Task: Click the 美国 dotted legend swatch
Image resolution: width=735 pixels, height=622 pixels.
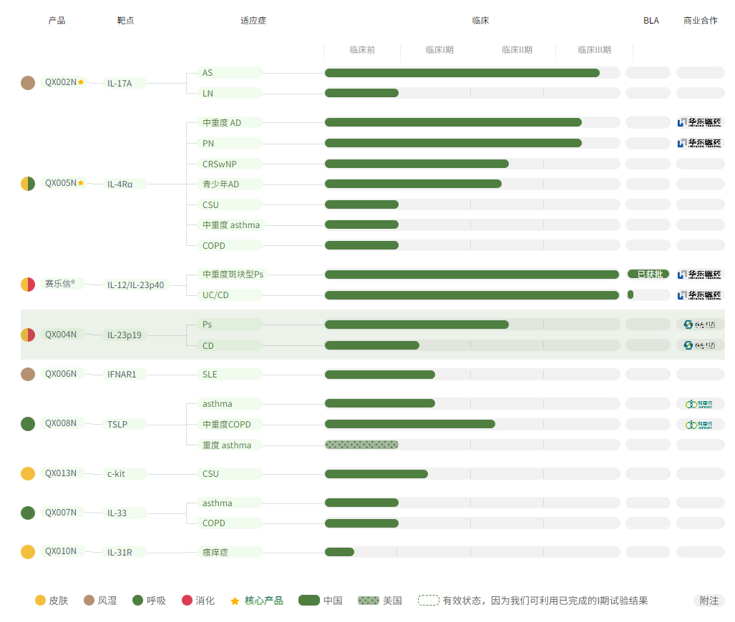Action: click(369, 601)
